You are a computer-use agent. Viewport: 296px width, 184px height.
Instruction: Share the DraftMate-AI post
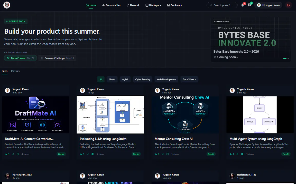[x=13, y=154]
